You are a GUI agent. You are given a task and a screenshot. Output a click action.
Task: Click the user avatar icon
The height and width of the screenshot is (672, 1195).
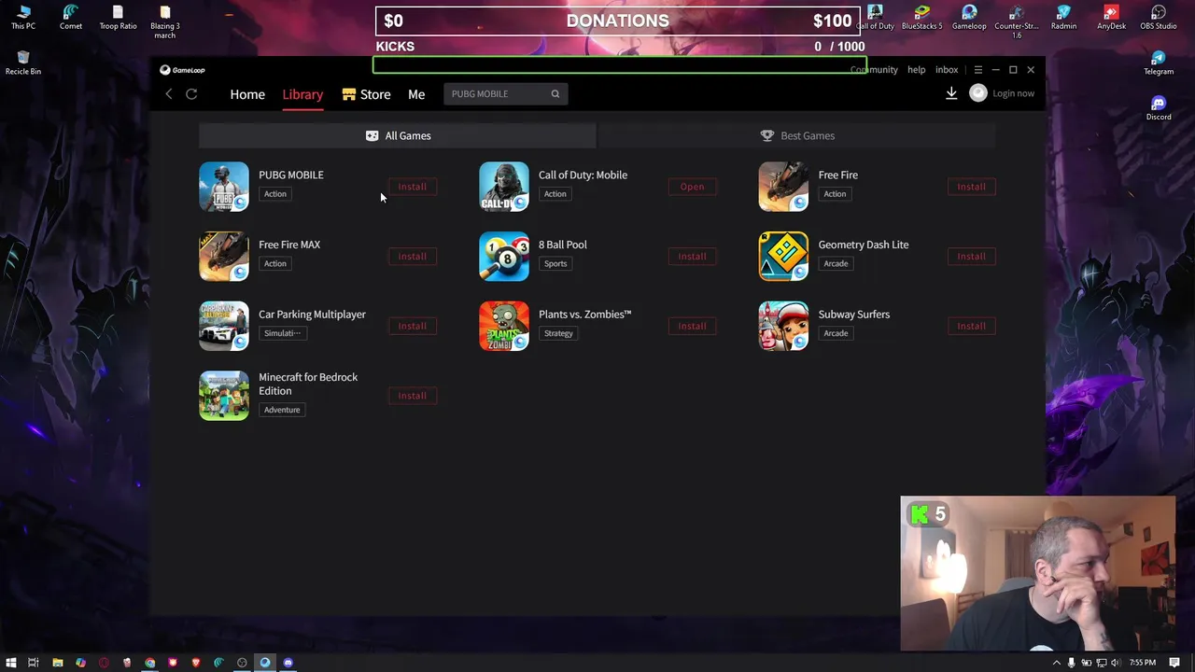(977, 93)
